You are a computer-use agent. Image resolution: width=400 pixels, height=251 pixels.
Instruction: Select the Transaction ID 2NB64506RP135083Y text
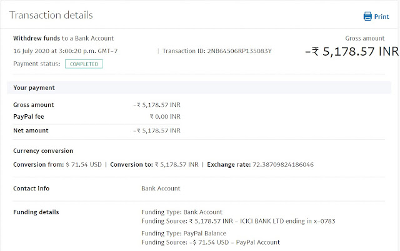(217, 51)
